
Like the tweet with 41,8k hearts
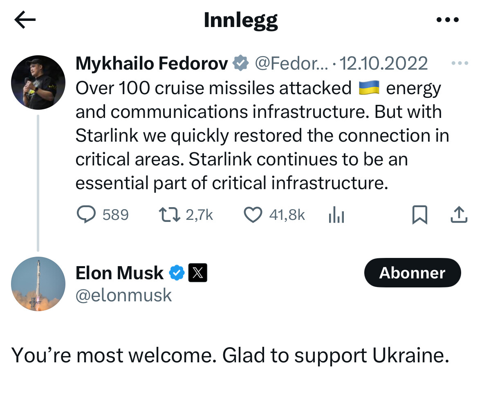pyautogui.click(x=253, y=215)
